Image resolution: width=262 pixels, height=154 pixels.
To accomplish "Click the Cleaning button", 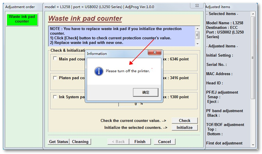I will pos(80,142).
